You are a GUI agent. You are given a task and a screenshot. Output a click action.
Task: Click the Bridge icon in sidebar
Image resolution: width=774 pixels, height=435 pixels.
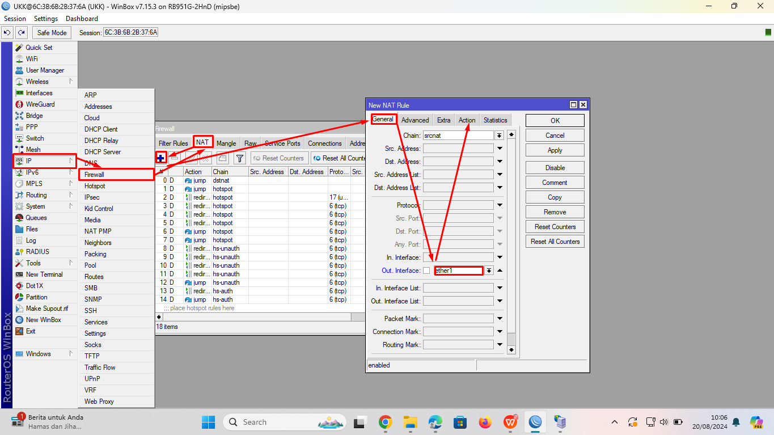(19, 116)
